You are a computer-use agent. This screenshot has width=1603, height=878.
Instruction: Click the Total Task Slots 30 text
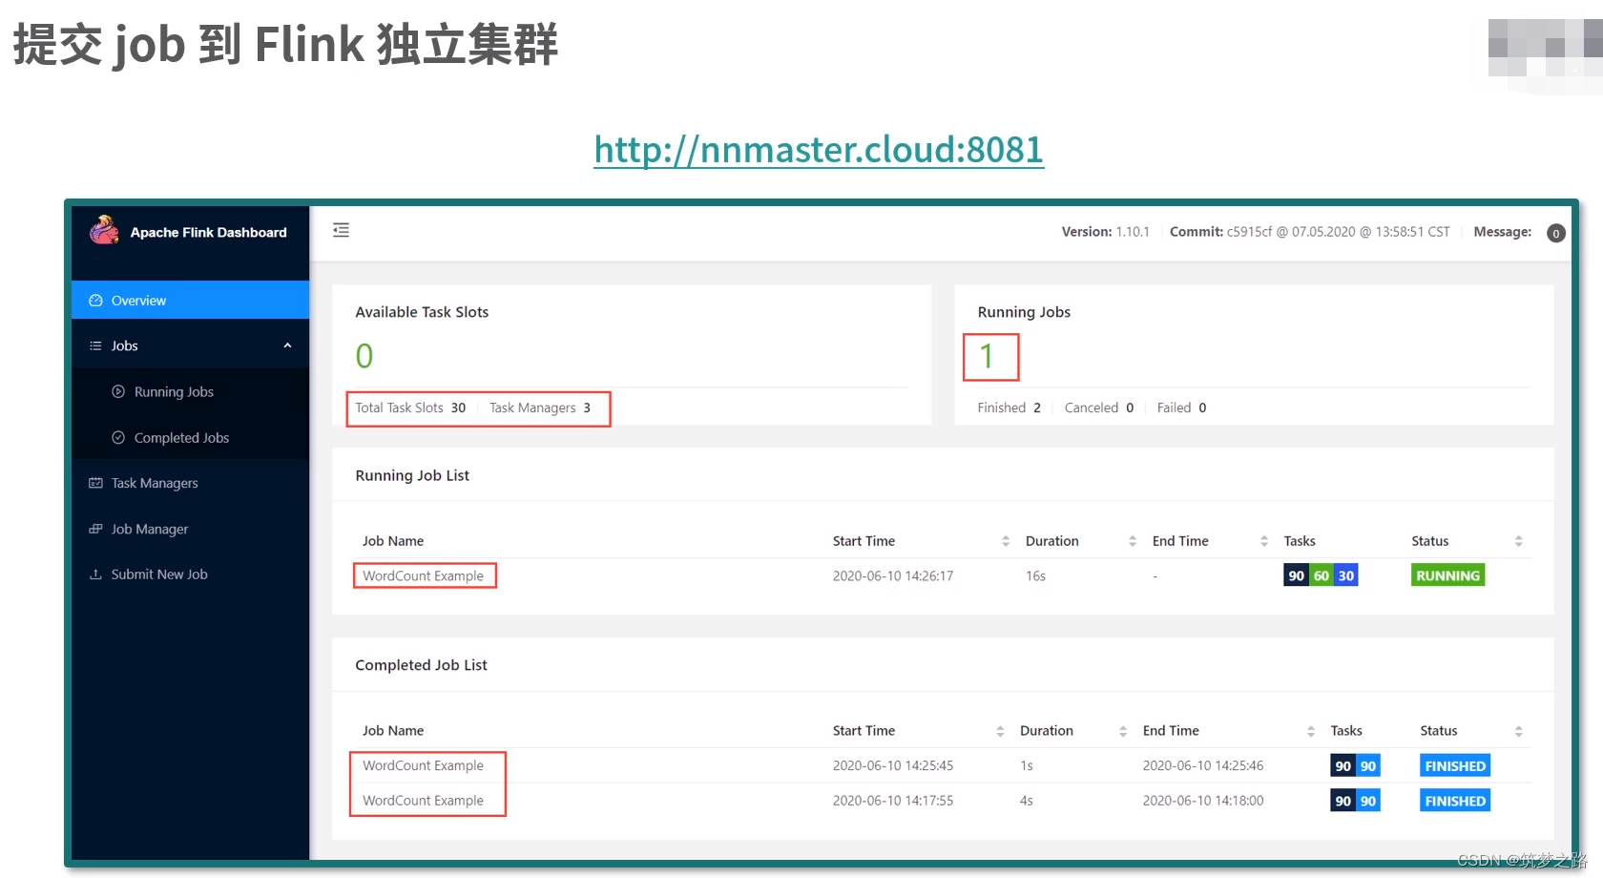410,408
